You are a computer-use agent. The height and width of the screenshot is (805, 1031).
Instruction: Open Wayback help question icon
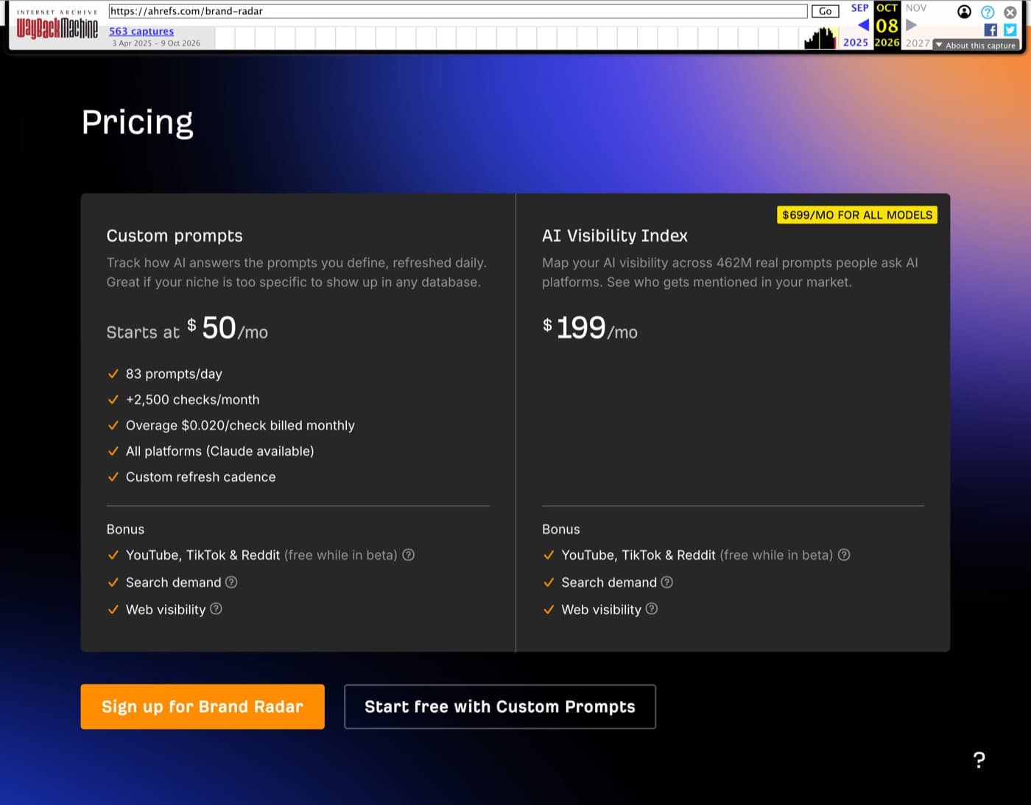click(988, 12)
